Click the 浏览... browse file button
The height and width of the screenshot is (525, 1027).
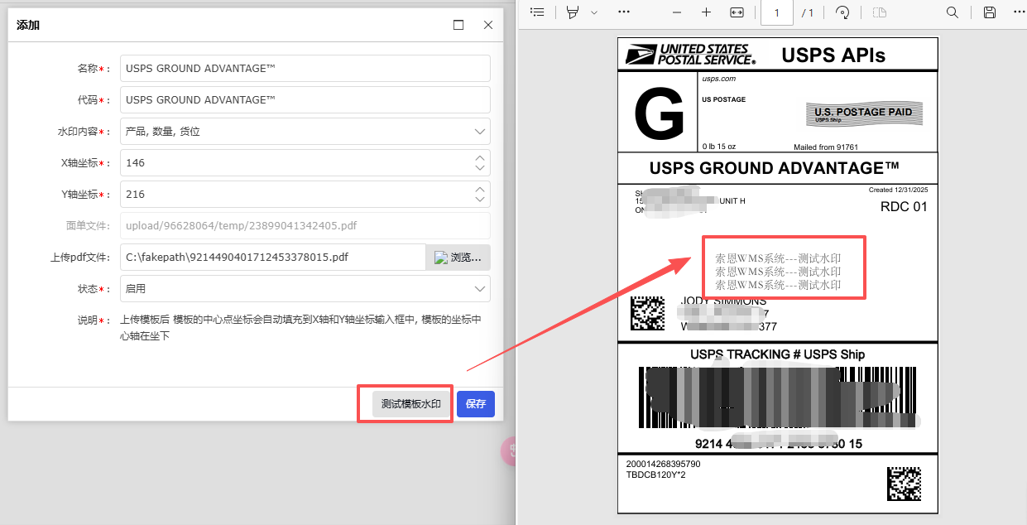458,258
